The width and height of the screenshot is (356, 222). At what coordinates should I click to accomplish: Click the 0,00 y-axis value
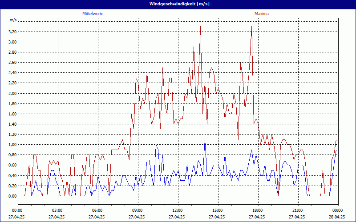[13, 196]
